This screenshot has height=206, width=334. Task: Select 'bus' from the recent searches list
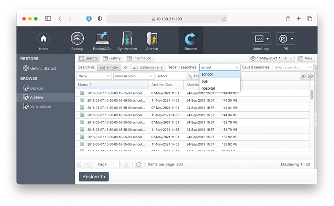[x=205, y=81]
